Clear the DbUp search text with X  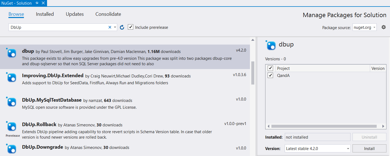(110, 27)
